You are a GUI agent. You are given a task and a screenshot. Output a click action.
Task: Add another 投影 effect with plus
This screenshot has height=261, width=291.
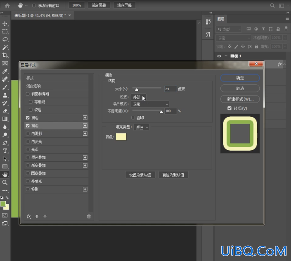tap(85, 189)
